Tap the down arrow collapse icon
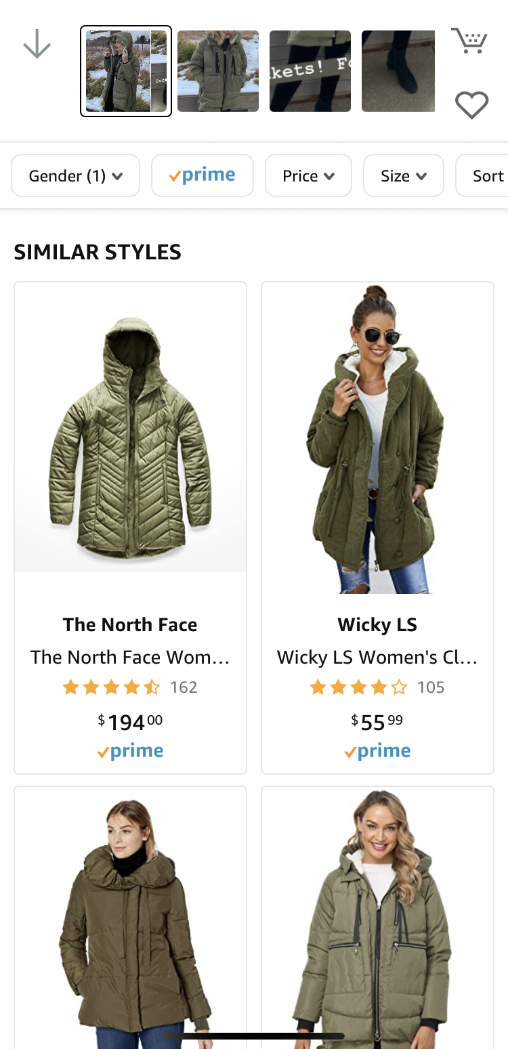 (x=37, y=45)
